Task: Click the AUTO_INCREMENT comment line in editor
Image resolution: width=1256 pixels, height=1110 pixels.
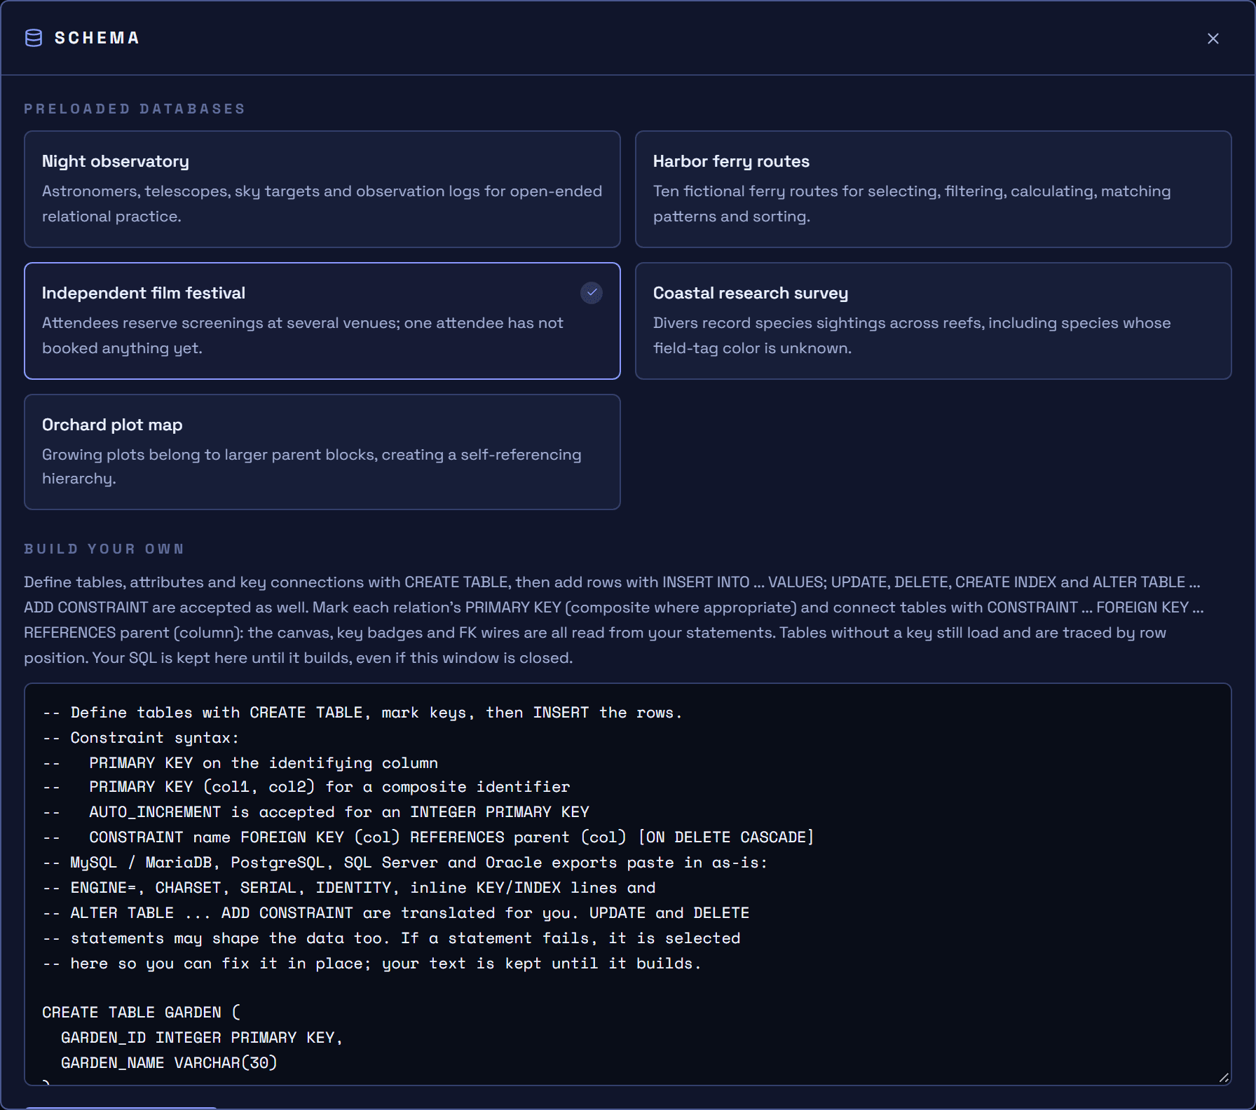Action: pos(315,812)
